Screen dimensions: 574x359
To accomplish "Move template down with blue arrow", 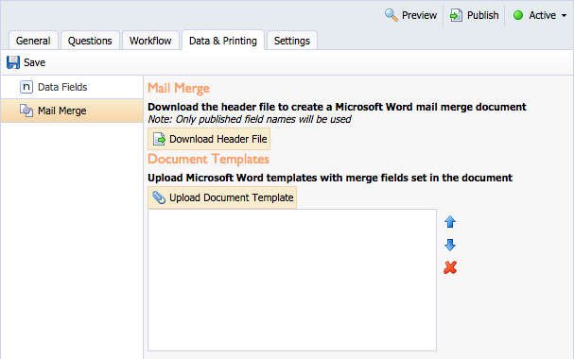I will pos(450,245).
